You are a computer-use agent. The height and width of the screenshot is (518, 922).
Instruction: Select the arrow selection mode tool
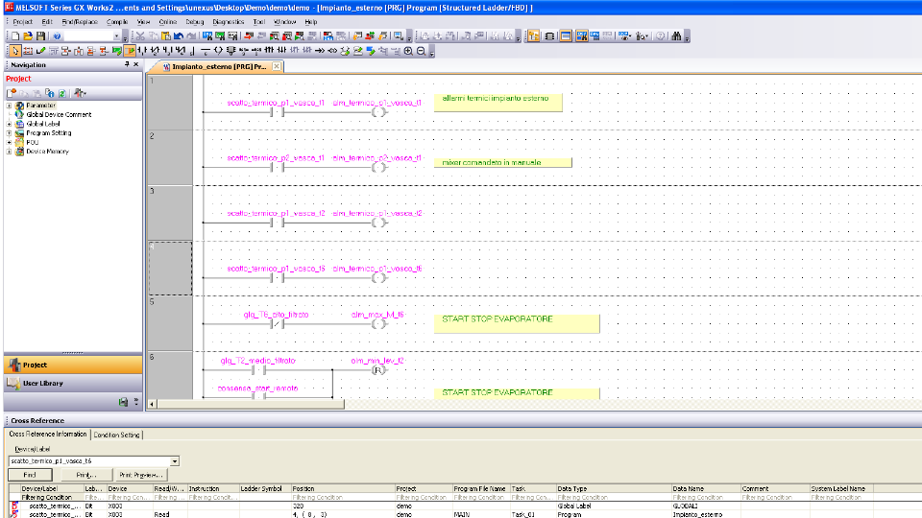pyautogui.click(x=13, y=51)
